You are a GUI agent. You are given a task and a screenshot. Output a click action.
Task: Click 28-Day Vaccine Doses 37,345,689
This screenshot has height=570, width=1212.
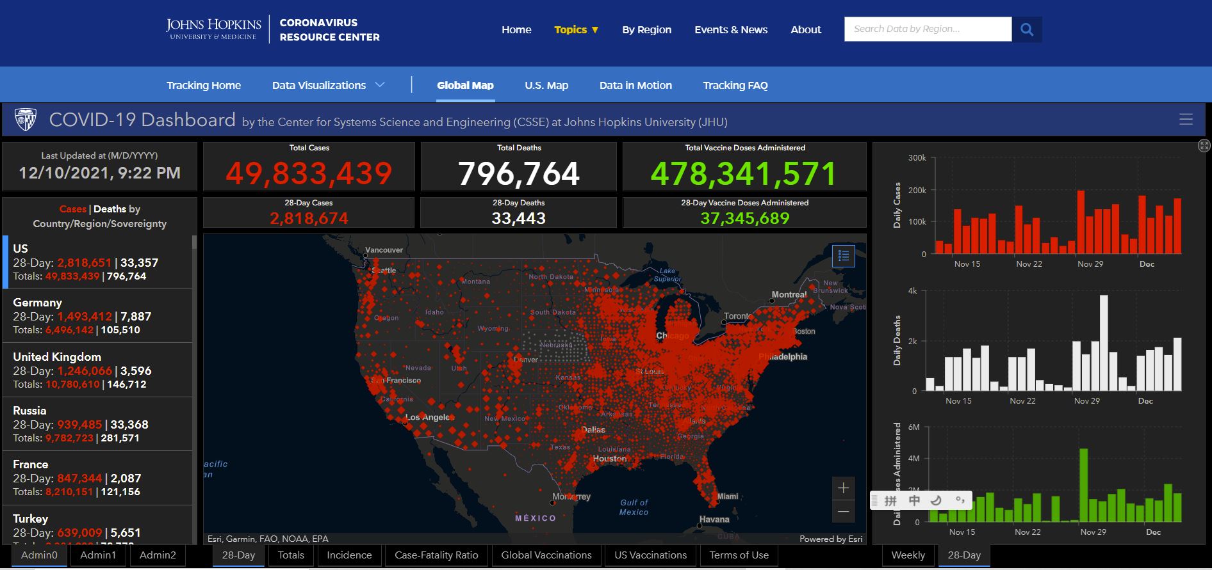coord(745,218)
